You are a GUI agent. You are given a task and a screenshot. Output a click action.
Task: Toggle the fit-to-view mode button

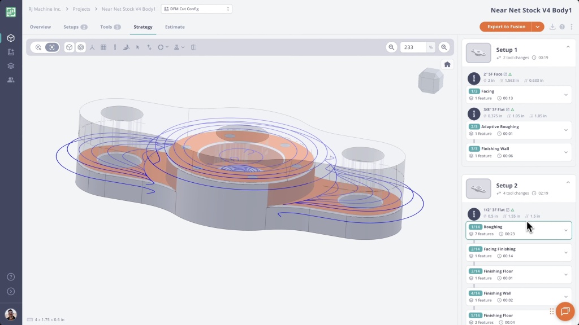pyautogui.click(x=52, y=47)
